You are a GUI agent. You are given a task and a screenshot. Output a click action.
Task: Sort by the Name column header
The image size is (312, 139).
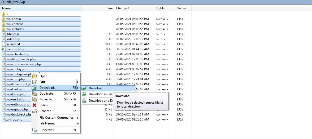[x=41, y=8]
